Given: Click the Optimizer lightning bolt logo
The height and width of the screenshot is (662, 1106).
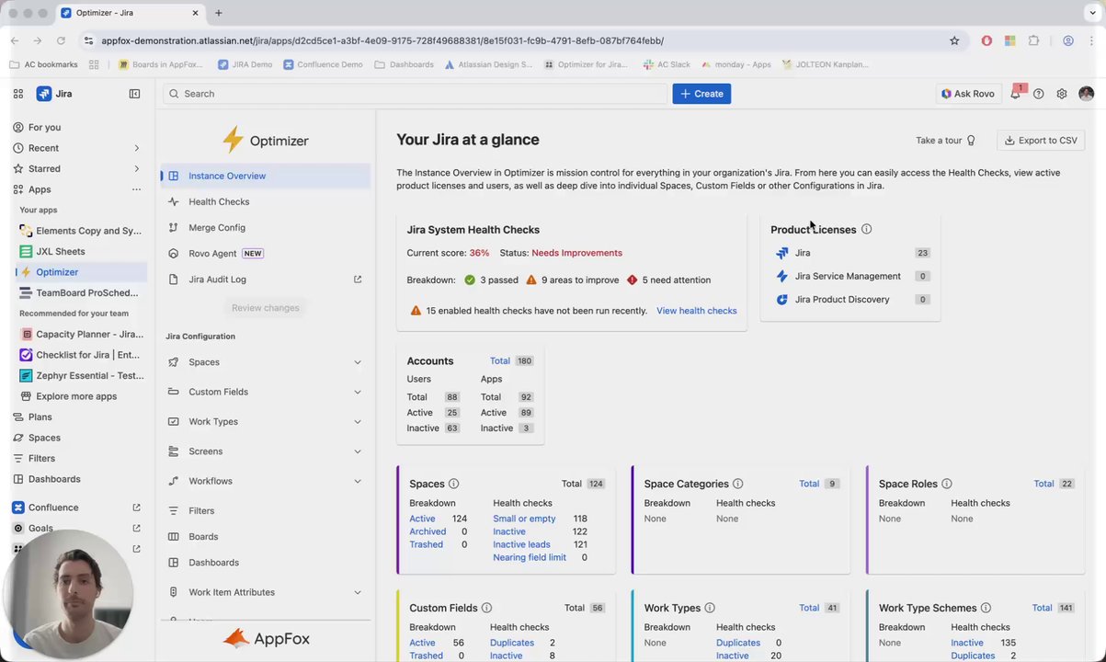Looking at the screenshot, I should pyautogui.click(x=233, y=140).
